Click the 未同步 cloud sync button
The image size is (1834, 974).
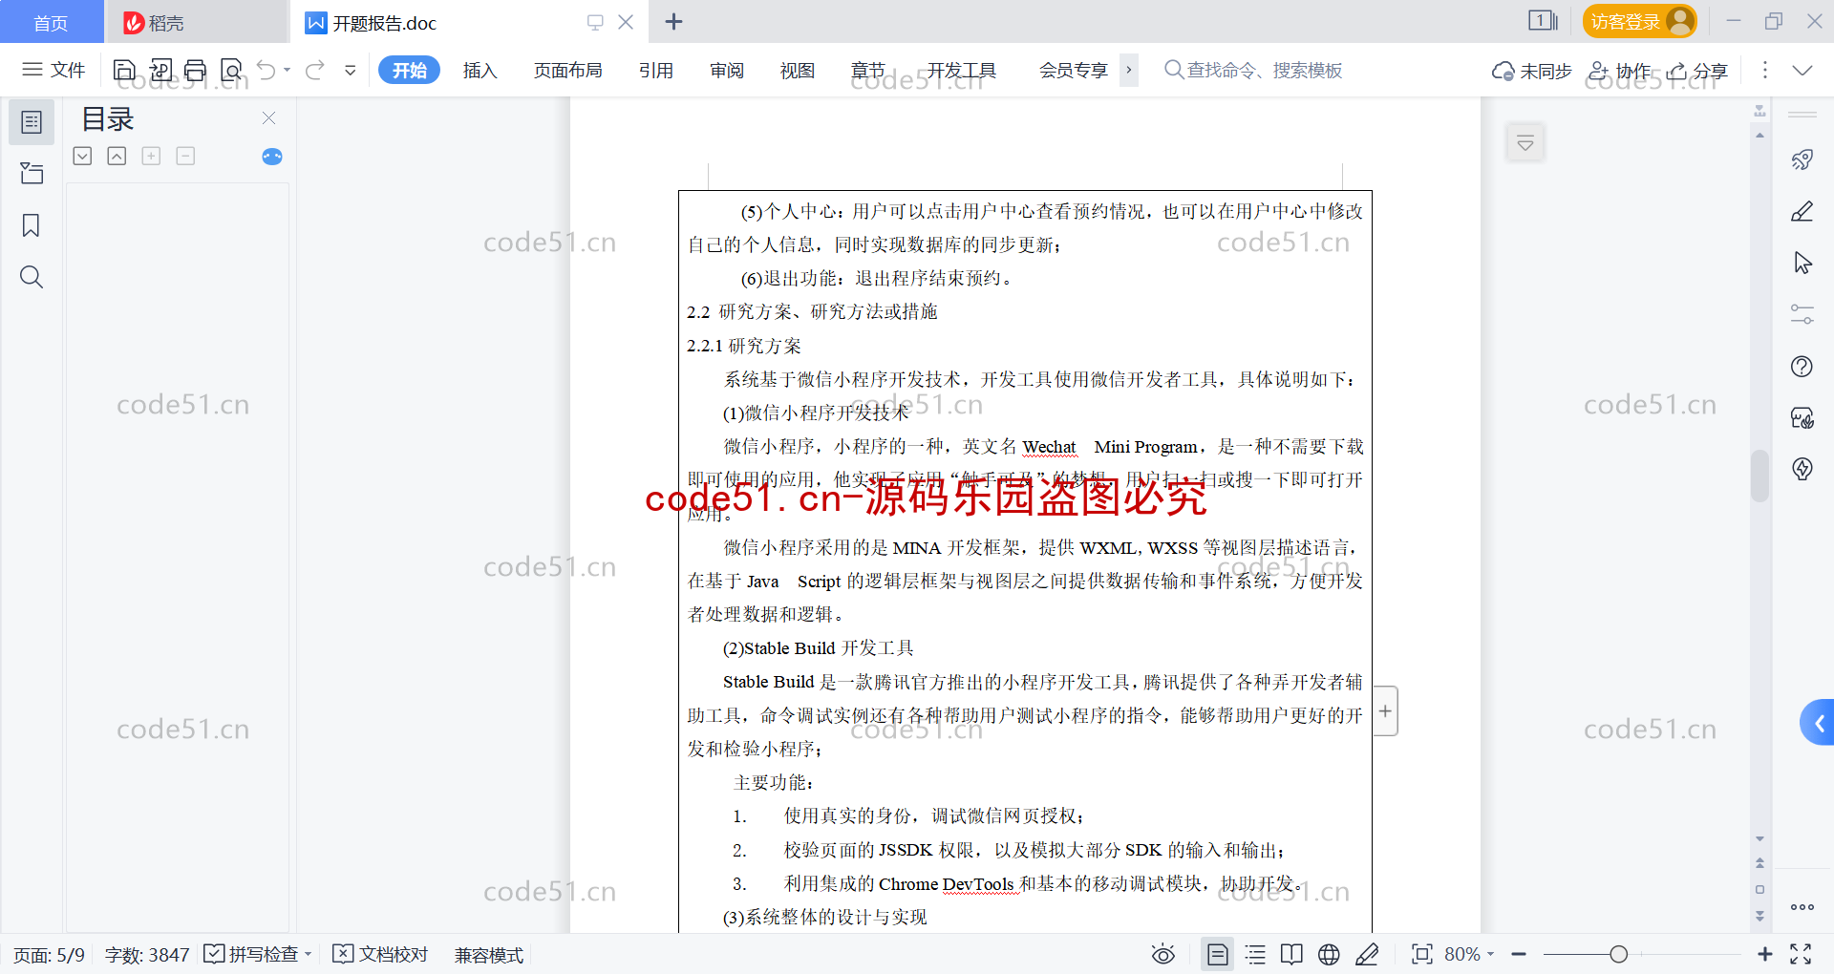(x=1531, y=71)
